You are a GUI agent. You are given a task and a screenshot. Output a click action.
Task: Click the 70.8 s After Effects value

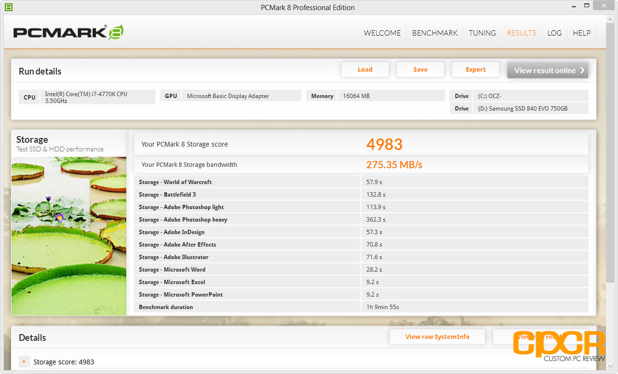[374, 244]
